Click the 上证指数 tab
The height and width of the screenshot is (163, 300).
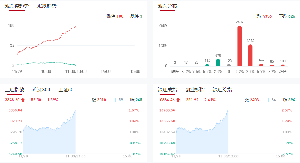click(x=15, y=90)
